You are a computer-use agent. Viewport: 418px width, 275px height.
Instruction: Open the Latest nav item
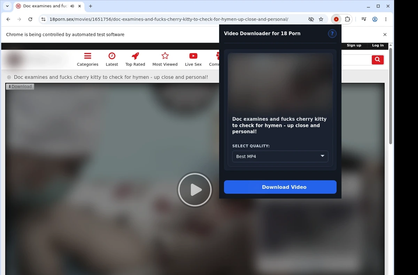pyautogui.click(x=112, y=59)
